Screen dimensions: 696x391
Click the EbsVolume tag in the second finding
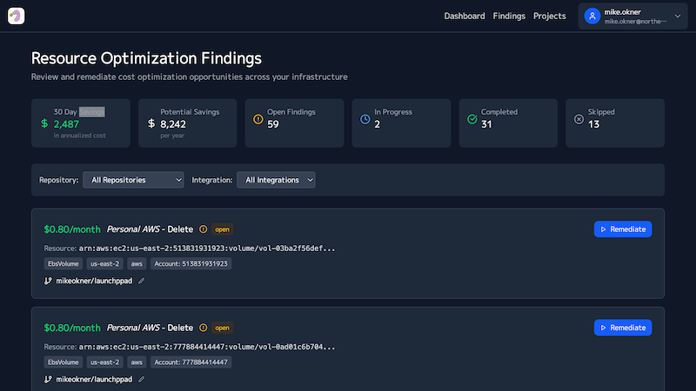[x=64, y=362]
